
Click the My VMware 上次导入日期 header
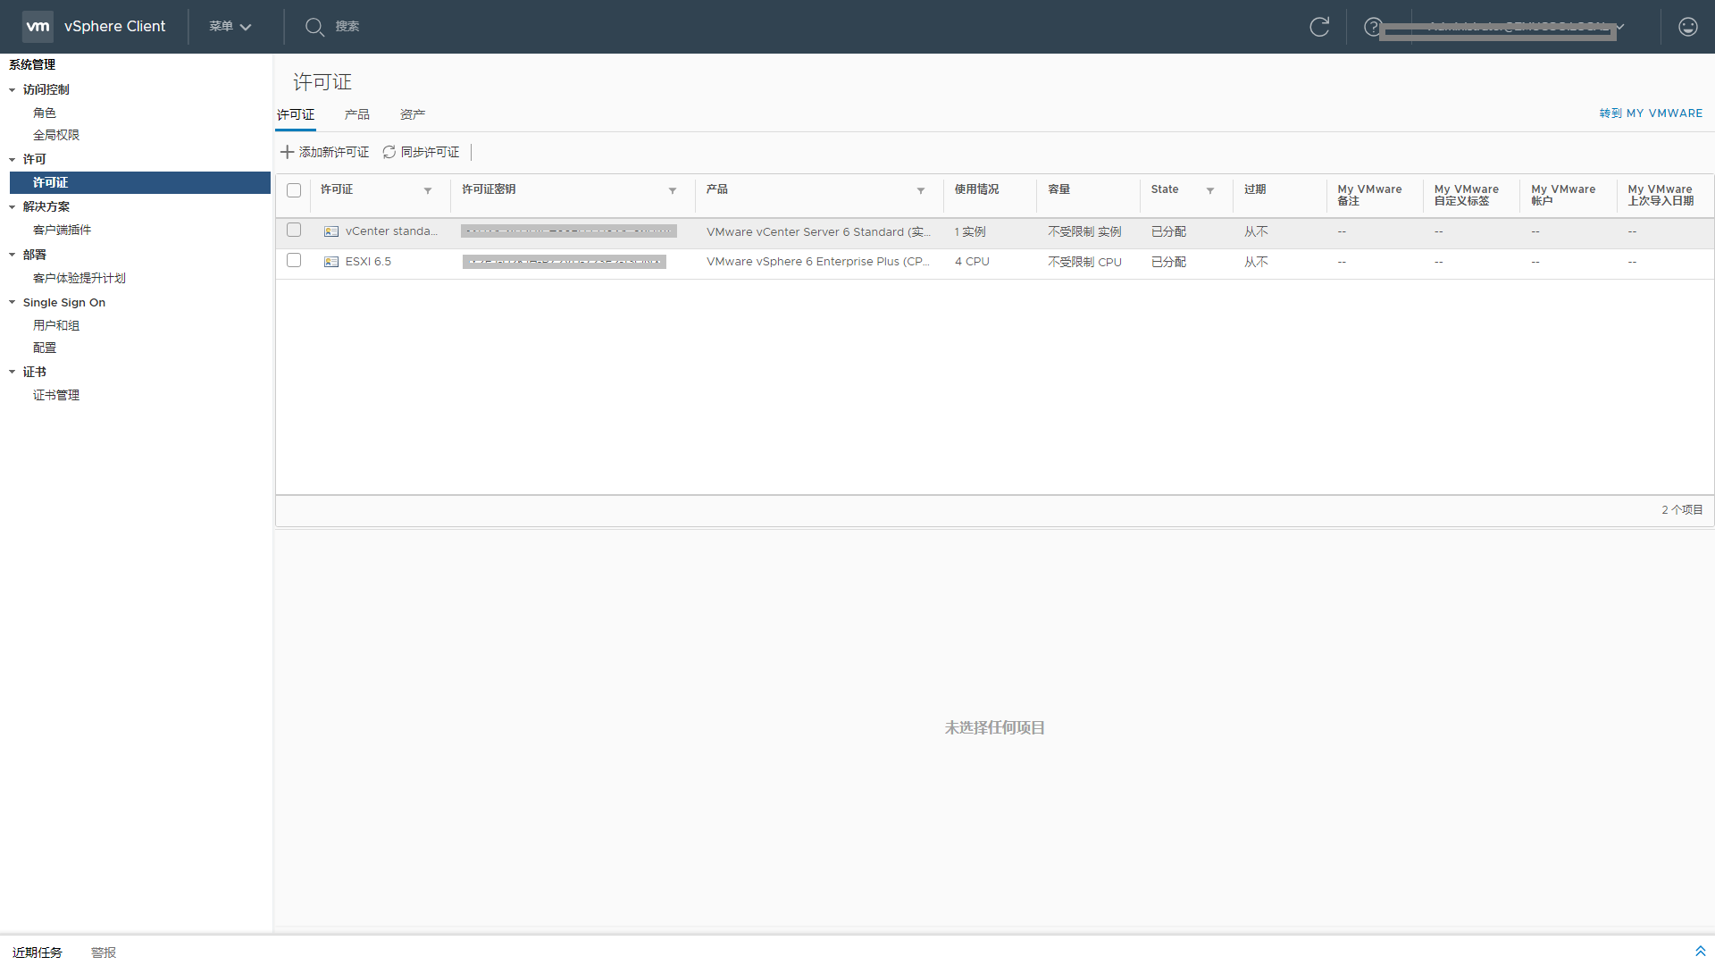(1661, 195)
